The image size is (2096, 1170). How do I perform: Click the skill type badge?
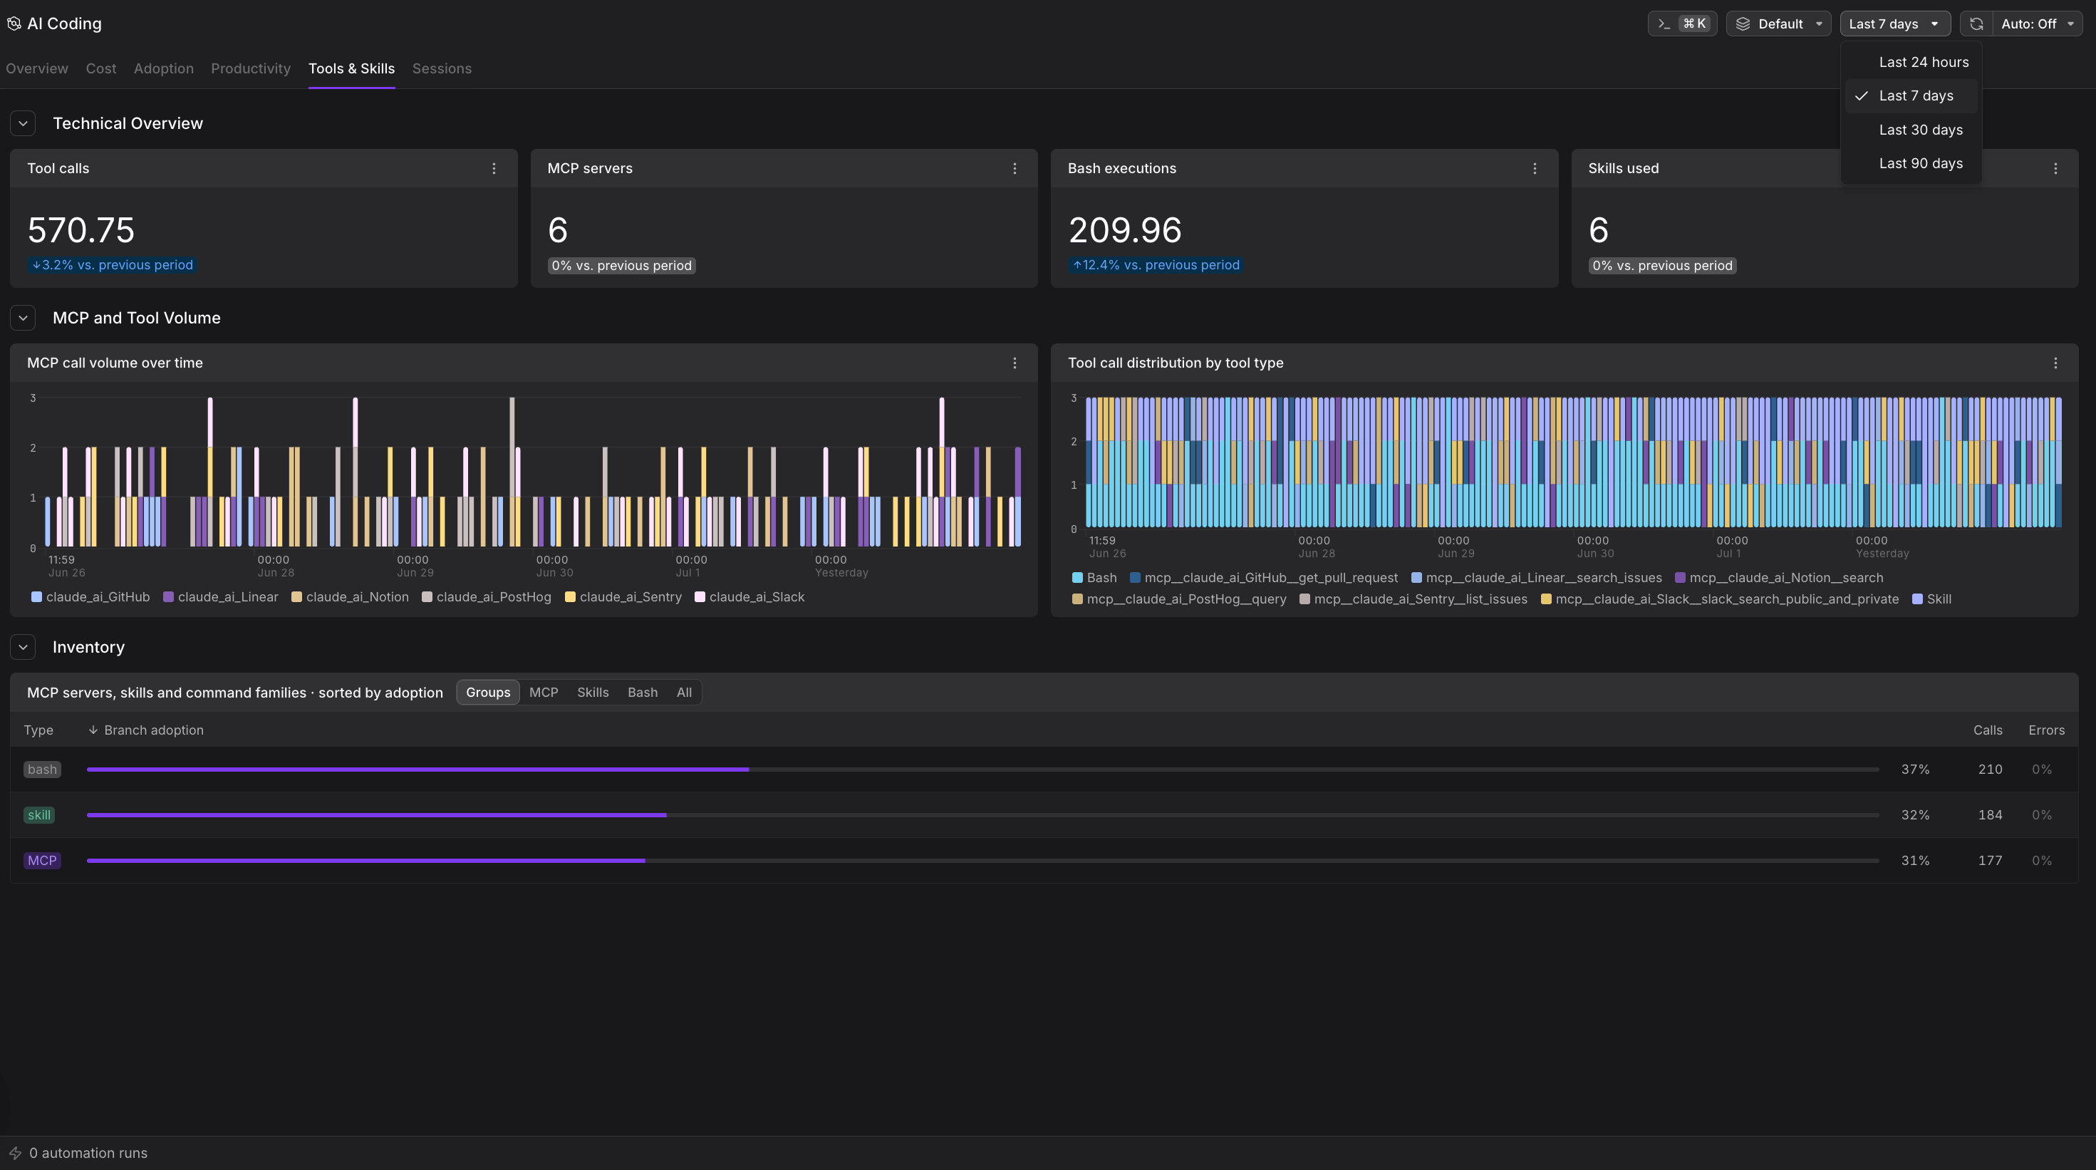[x=39, y=815]
